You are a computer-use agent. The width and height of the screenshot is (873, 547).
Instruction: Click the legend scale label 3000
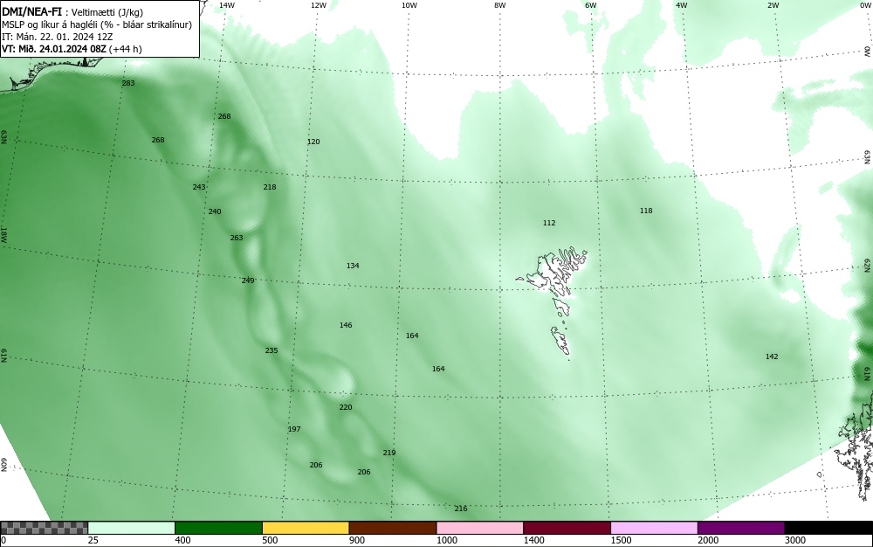pyautogui.click(x=795, y=540)
